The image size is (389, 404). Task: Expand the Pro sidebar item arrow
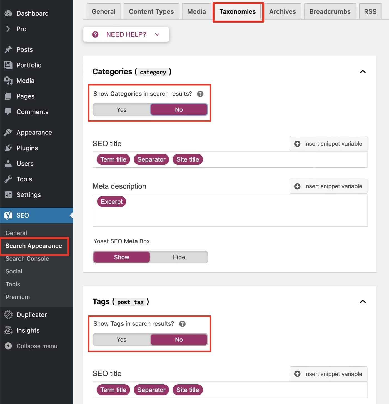click(8, 29)
